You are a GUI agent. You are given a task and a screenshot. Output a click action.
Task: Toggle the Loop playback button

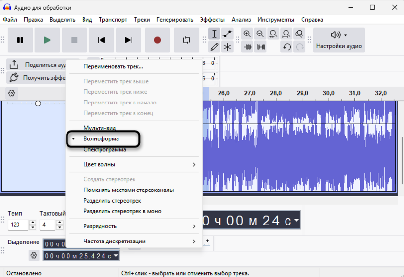186,40
